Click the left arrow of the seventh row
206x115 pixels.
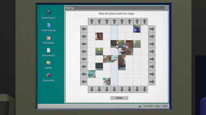tap(84, 74)
